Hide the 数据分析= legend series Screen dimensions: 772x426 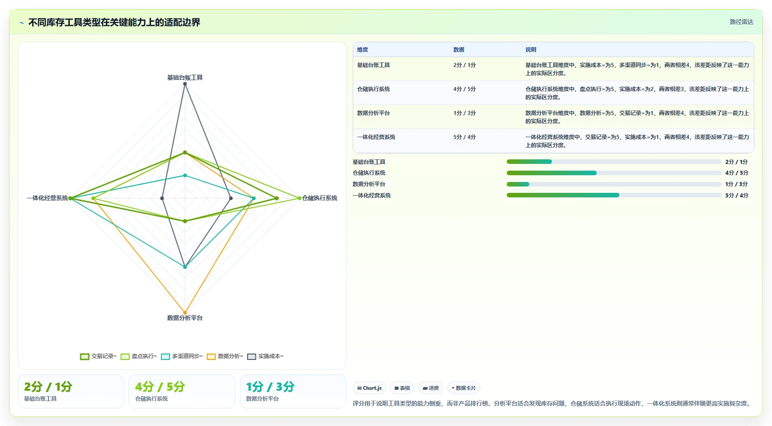225,356
